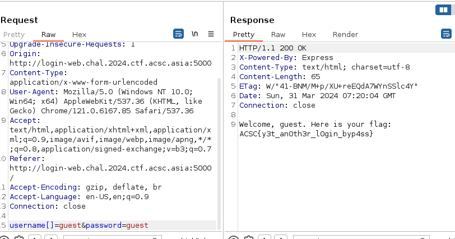Click the User-Agent header name
The width and height of the screenshot is (455, 239).
pyautogui.click(x=32, y=92)
